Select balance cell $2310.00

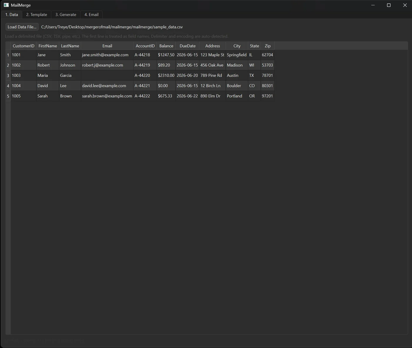166,75
